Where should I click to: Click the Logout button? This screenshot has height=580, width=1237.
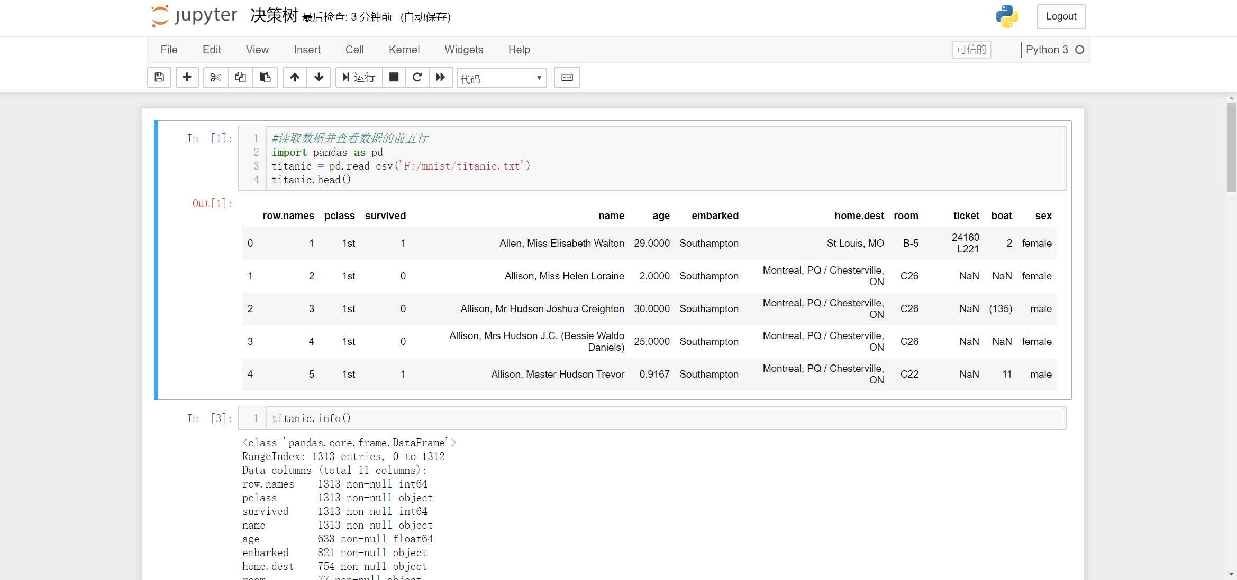(x=1060, y=16)
